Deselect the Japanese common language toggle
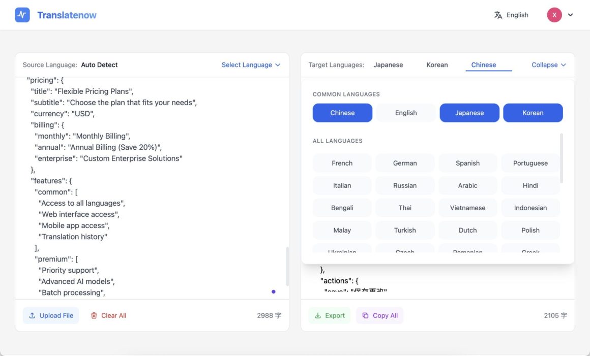 click(469, 113)
